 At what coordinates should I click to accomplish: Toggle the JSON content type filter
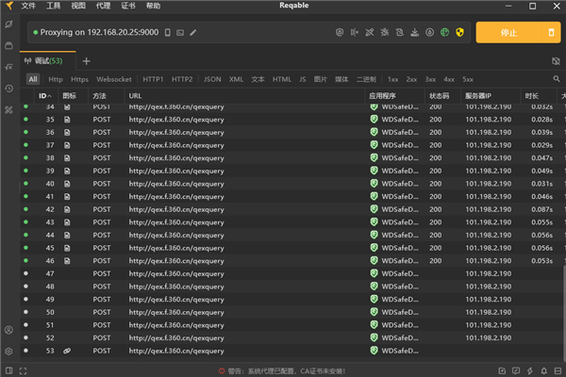tap(212, 79)
